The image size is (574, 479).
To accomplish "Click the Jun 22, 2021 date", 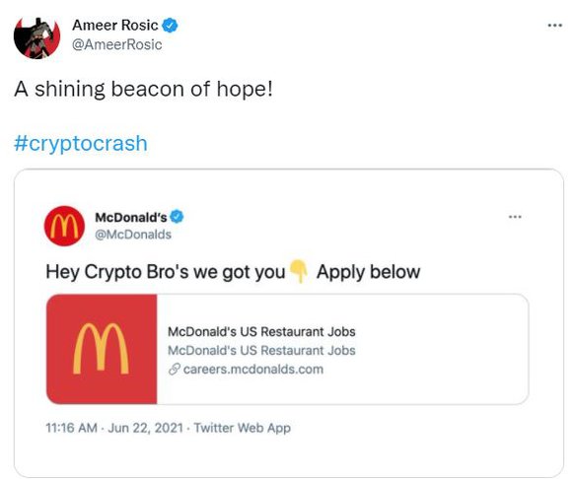I will coord(145,428).
